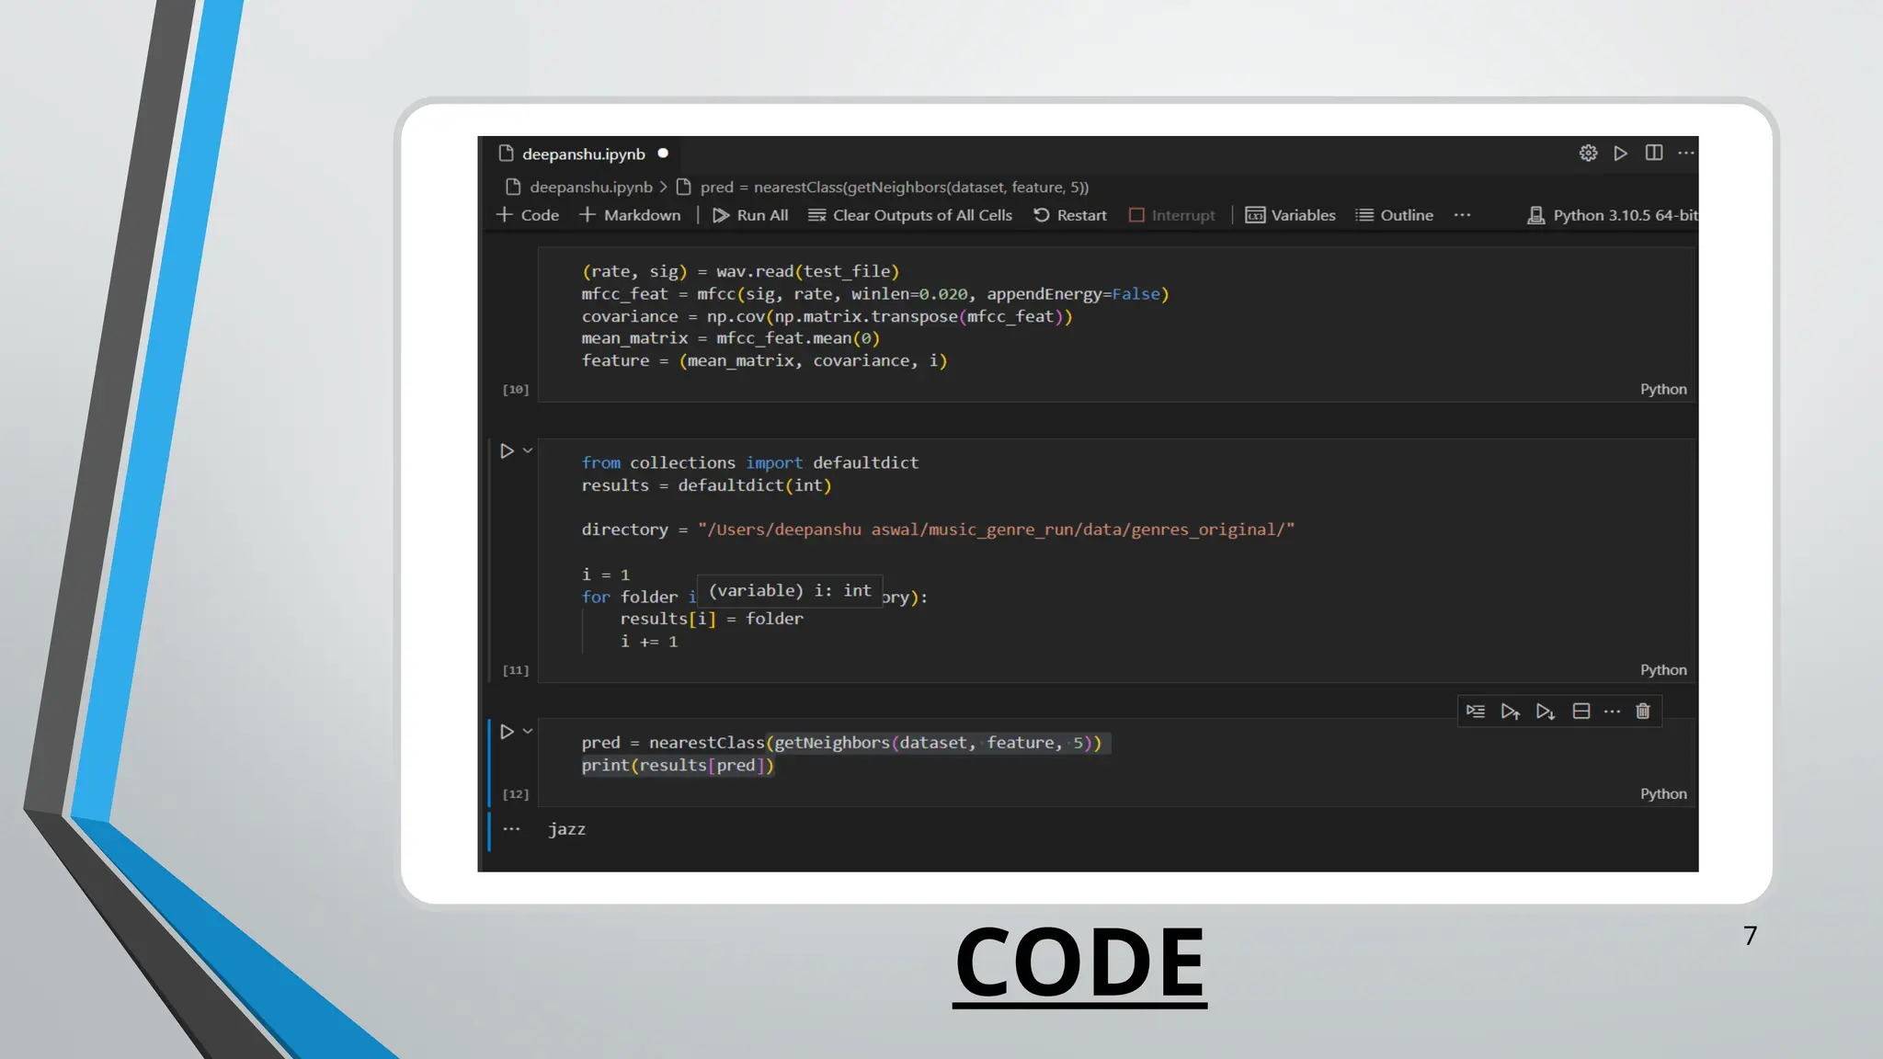Open more actions ellipsis in title bar
The height and width of the screenshot is (1059, 1883).
click(1685, 153)
